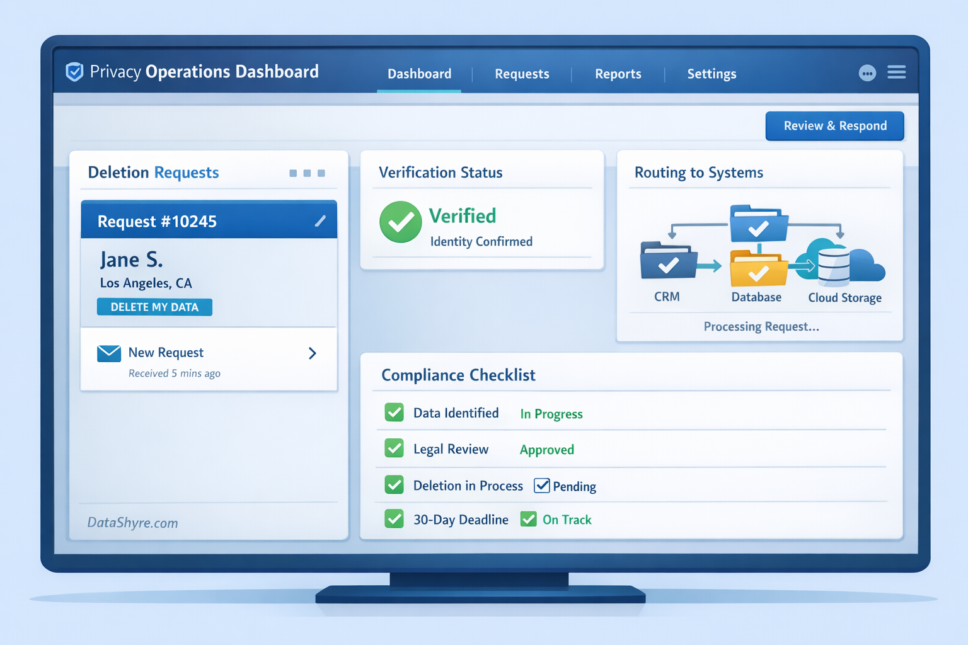
Task: Toggle the Data Identified checkbox
Action: tap(395, 413)
